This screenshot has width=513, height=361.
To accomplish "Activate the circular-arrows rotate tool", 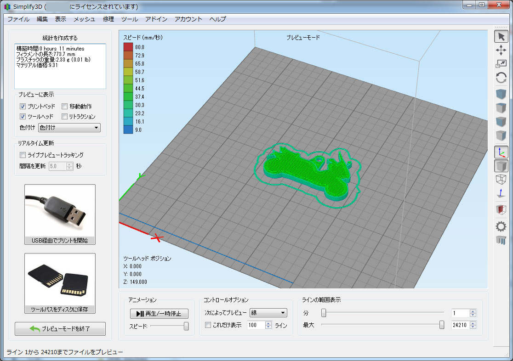I will (x=501, y=78).
